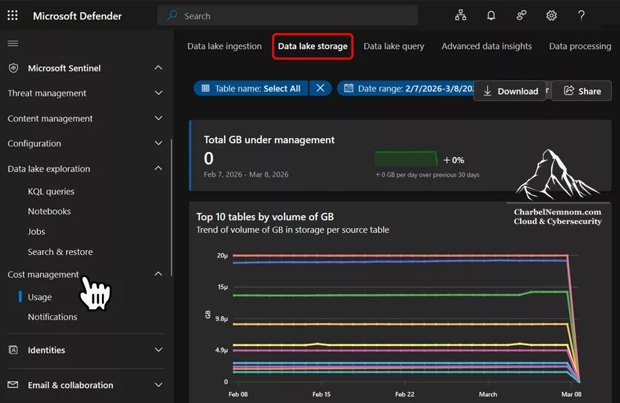Open the settings gear icon
This screenshot has width=620, height=403.
coord(551,15)
